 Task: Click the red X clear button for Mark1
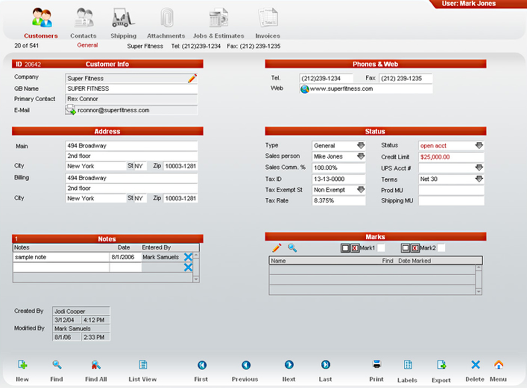click(355, 248)
